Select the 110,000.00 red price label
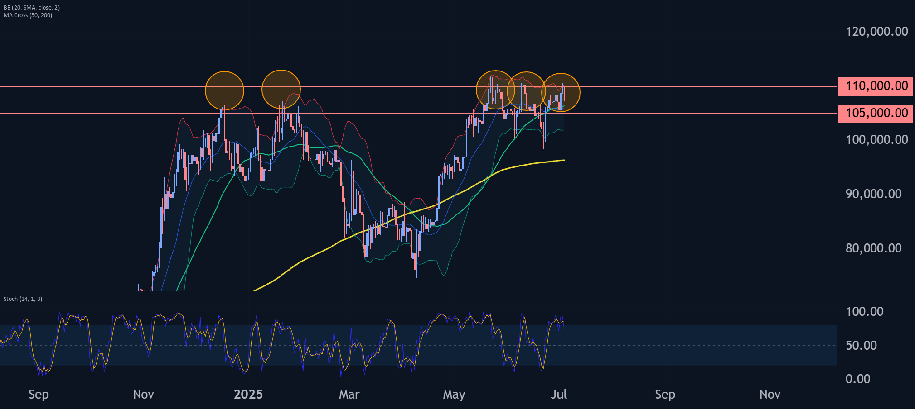Image resolution: width=915 pixels, height=409 pixels. tap(875, 86)
